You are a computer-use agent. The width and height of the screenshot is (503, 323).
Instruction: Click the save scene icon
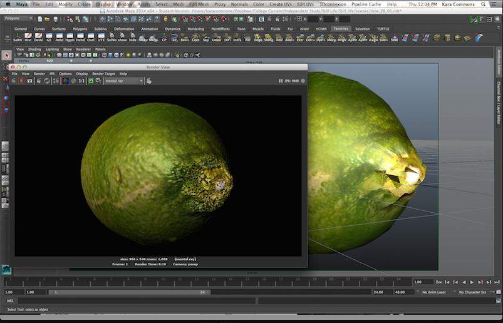(55, 19)
